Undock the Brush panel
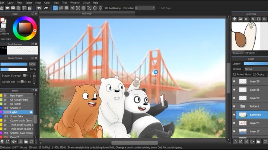The image size is (268, 150). [x=32, y=90]
